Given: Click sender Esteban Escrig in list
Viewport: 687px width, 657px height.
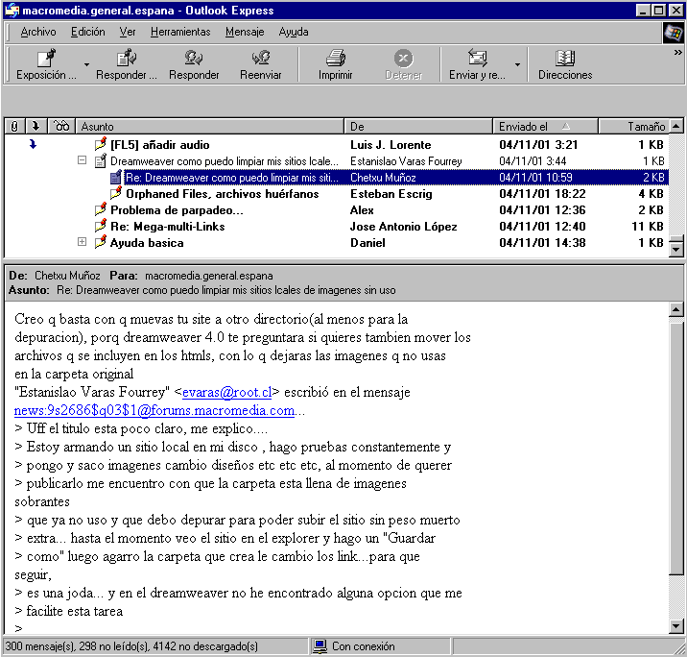Looking at the screenshot, I should pyautogui.click(x=391, y=194).
